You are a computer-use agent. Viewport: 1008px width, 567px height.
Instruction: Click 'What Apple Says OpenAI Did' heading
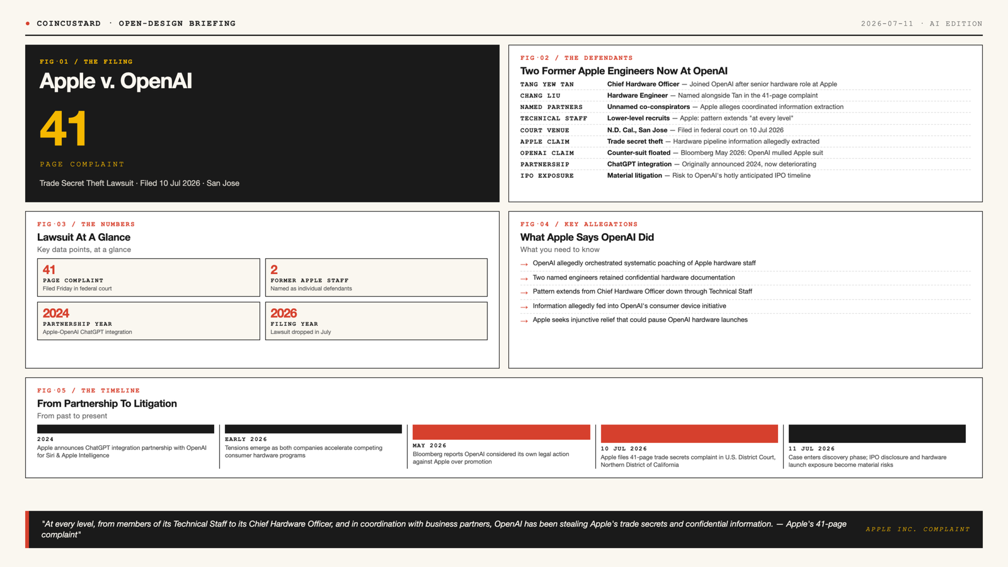click(587, 238)
